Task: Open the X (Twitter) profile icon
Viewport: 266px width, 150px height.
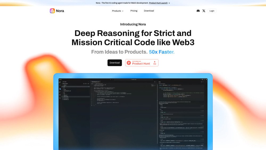Action: (204, 11)
